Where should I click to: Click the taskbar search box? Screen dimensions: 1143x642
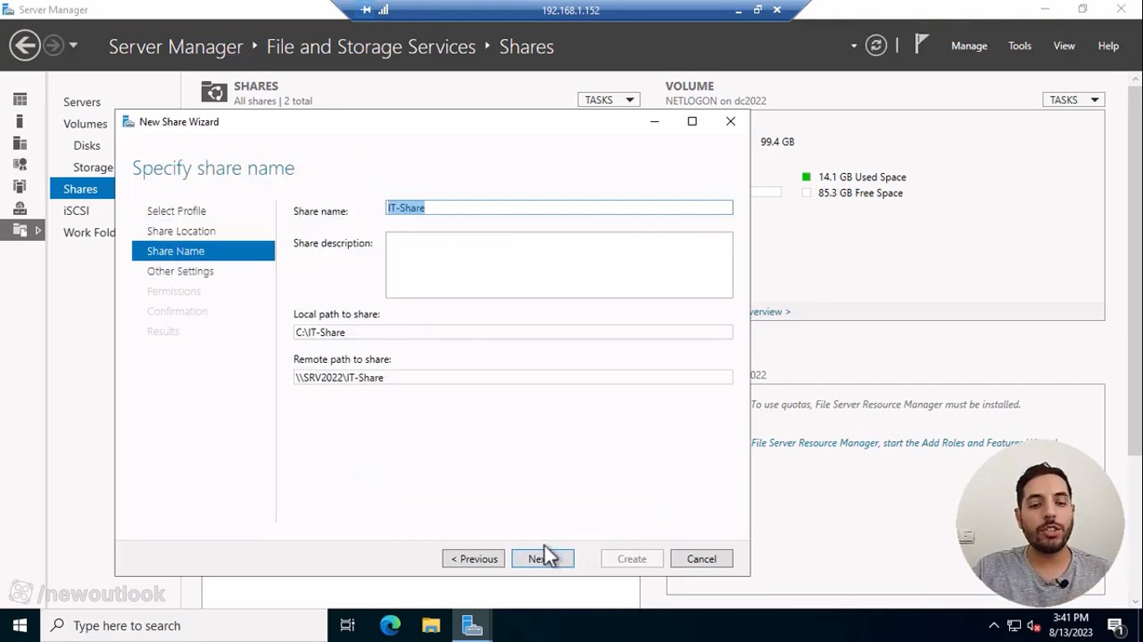click(x=184, y=625)
